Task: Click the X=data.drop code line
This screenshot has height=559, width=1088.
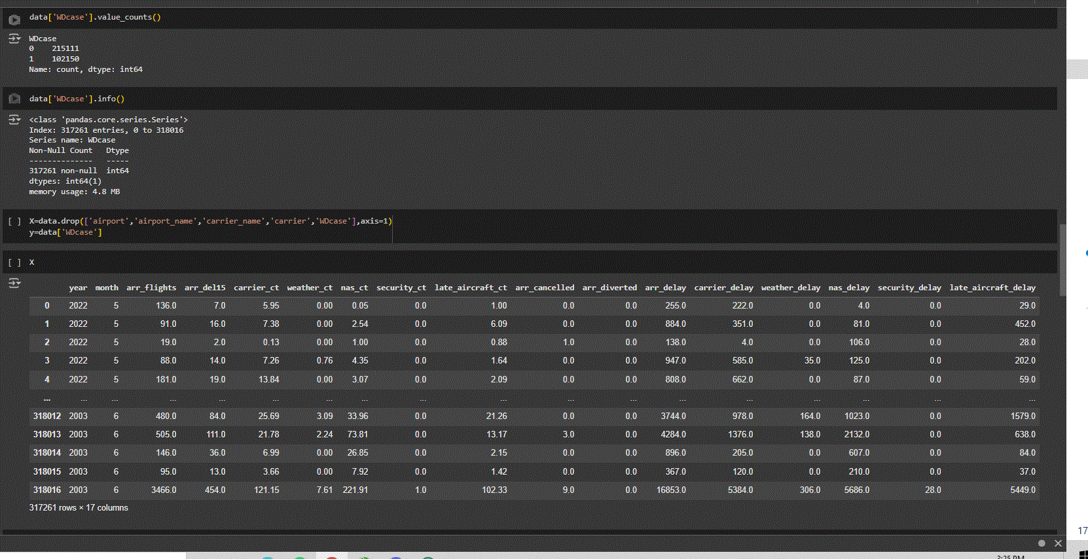Action: (210, 221)
